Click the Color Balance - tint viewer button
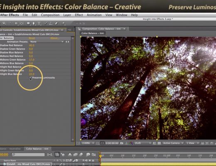The width and height of the screenshot is (216, 166). pos(93,33)
